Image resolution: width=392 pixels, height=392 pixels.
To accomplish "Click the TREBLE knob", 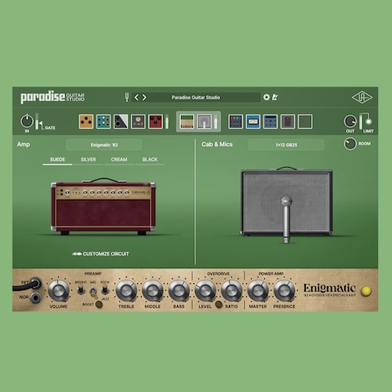I will 126,290.
